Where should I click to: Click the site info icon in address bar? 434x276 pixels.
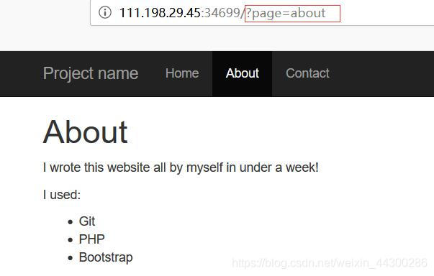105,13
